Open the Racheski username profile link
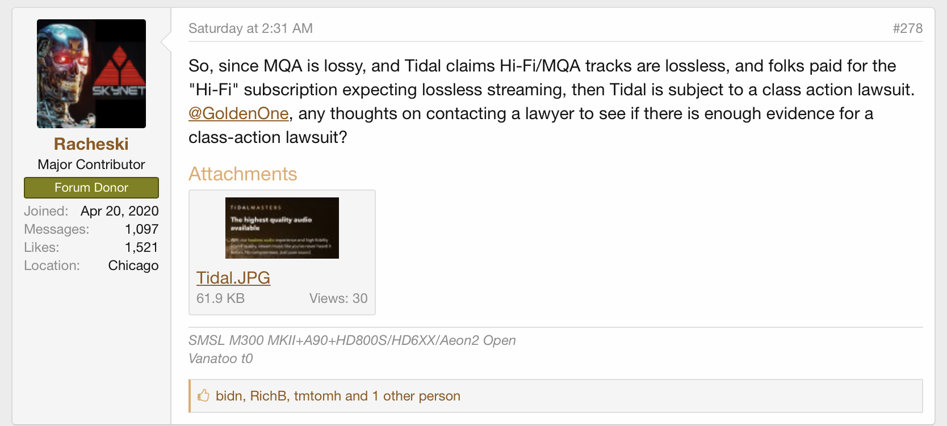Viewport: 947px width, 426px height. tap(91, 144)
